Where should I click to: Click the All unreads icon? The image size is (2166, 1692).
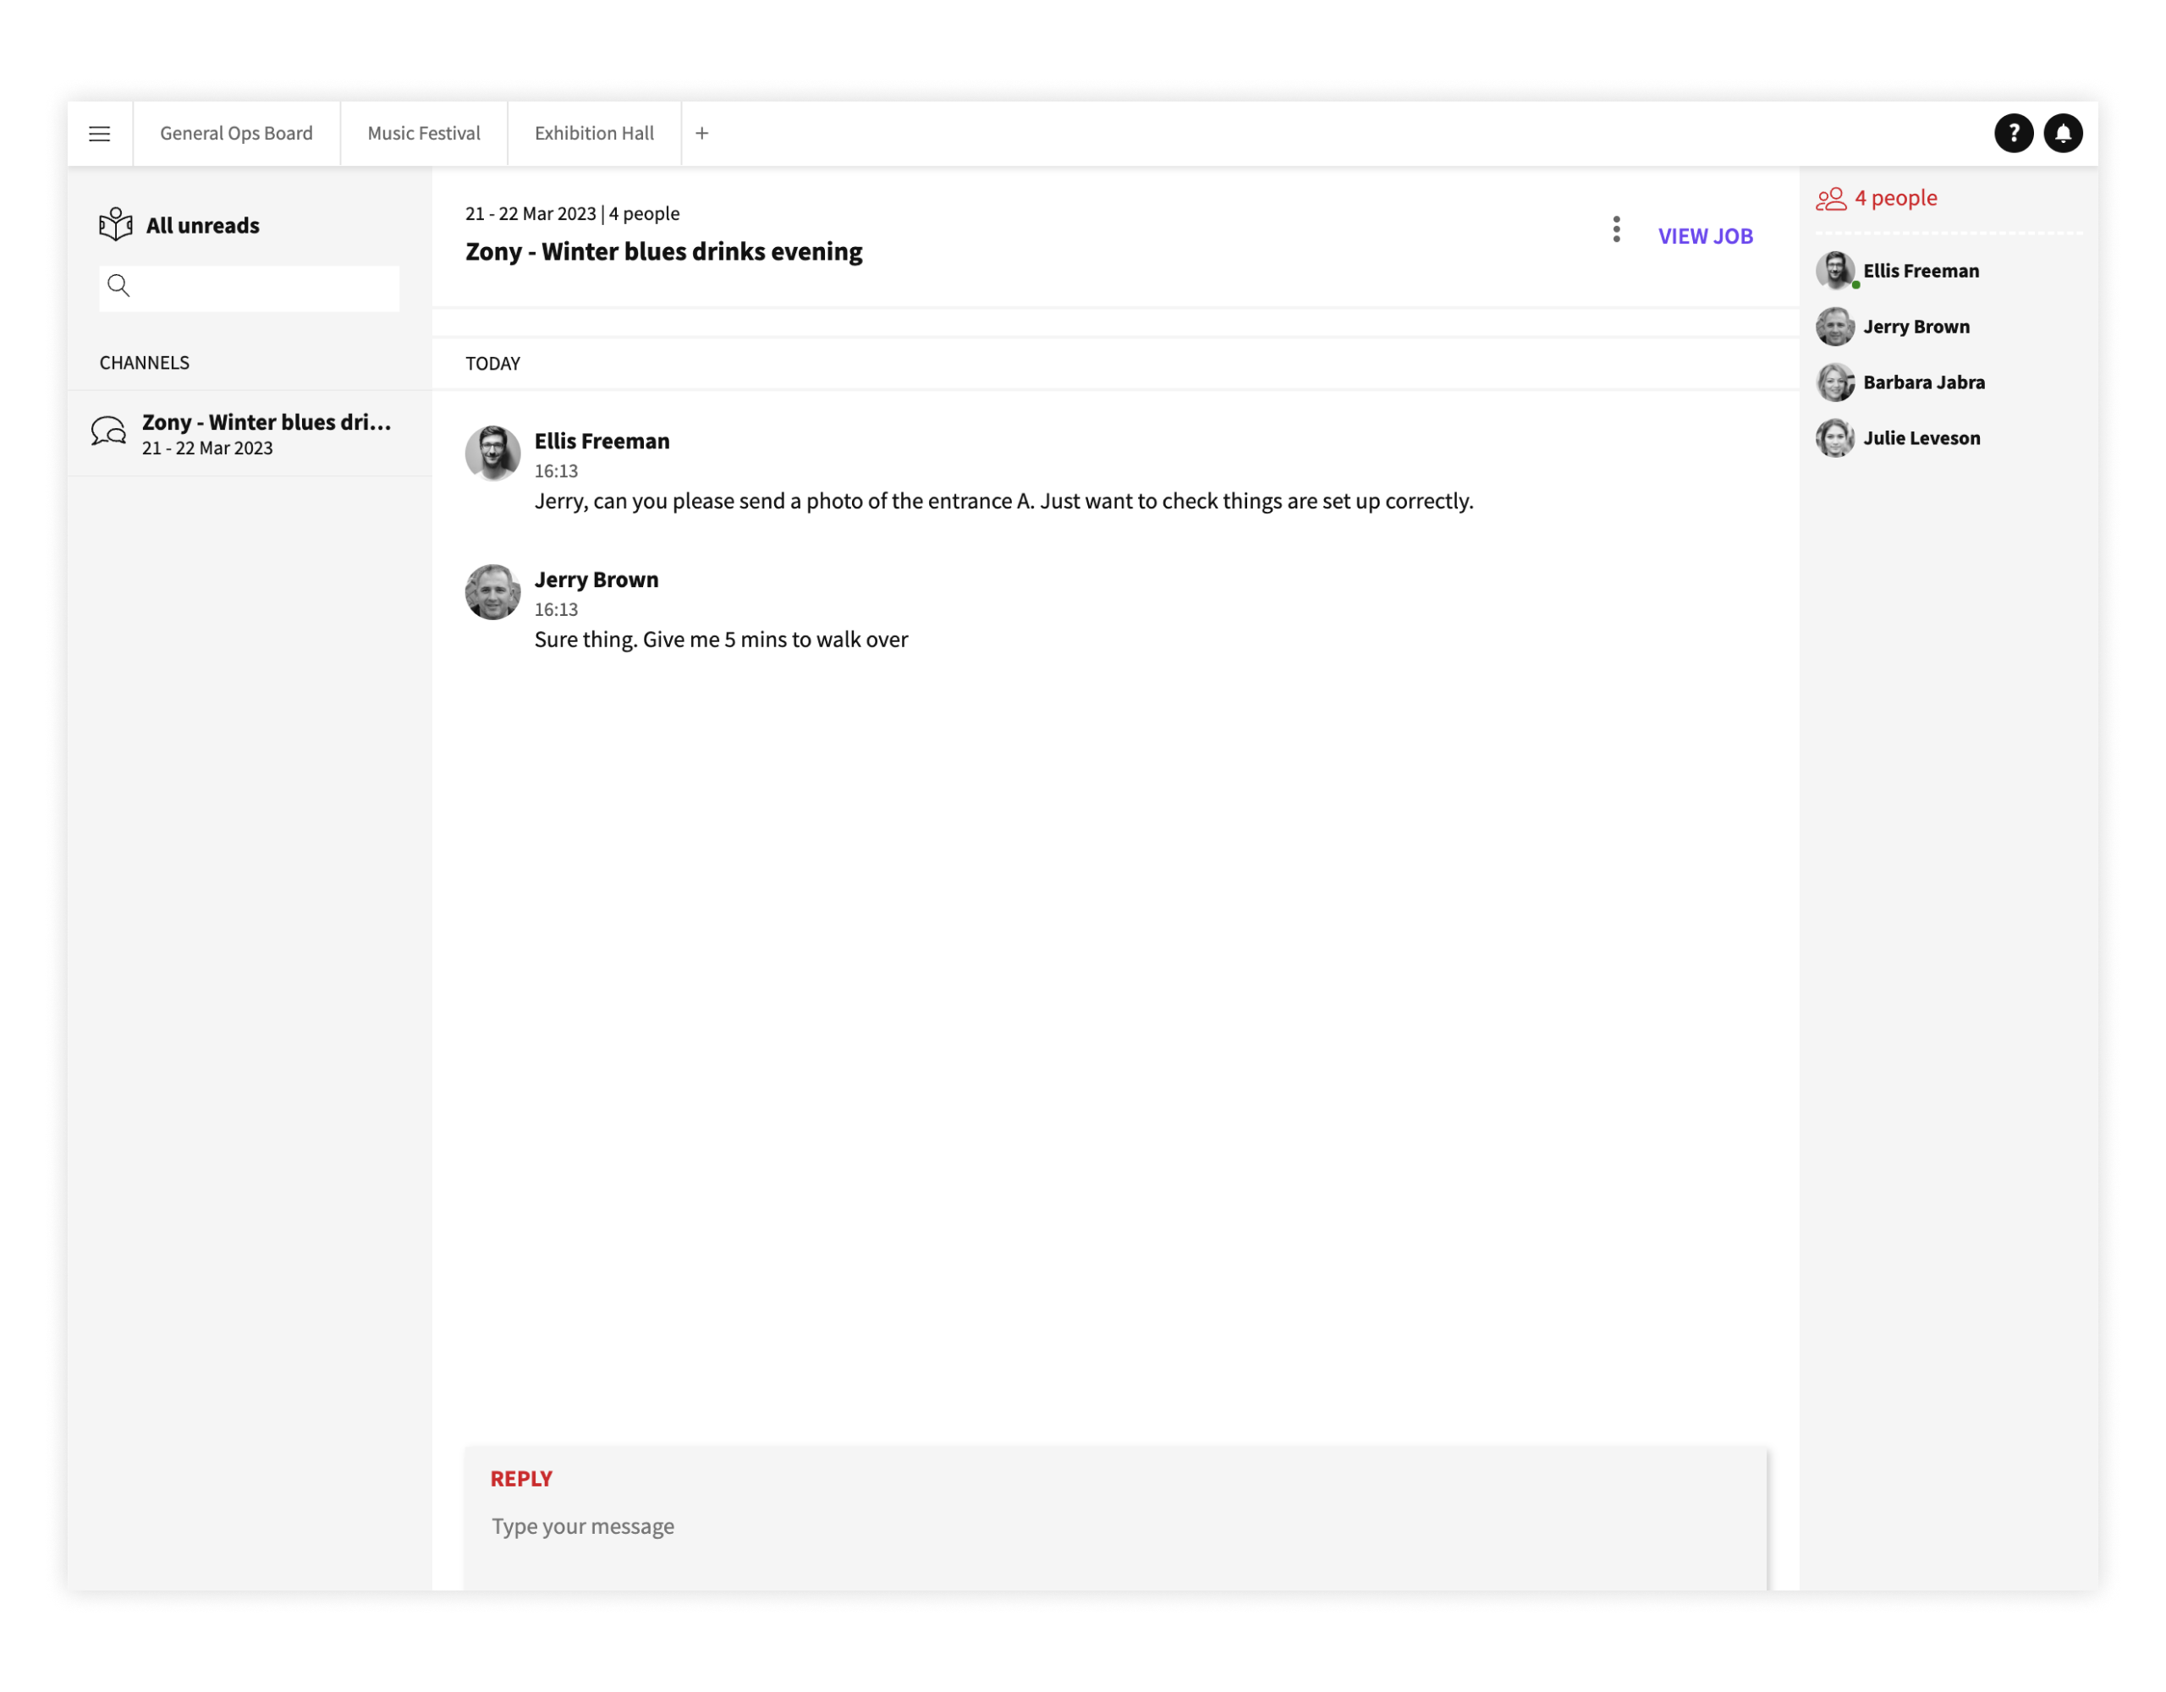click(x=116, y=225)
